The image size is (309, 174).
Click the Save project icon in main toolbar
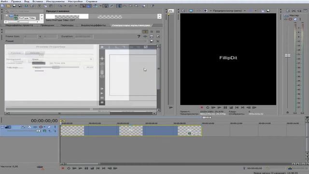coord(14,6)
